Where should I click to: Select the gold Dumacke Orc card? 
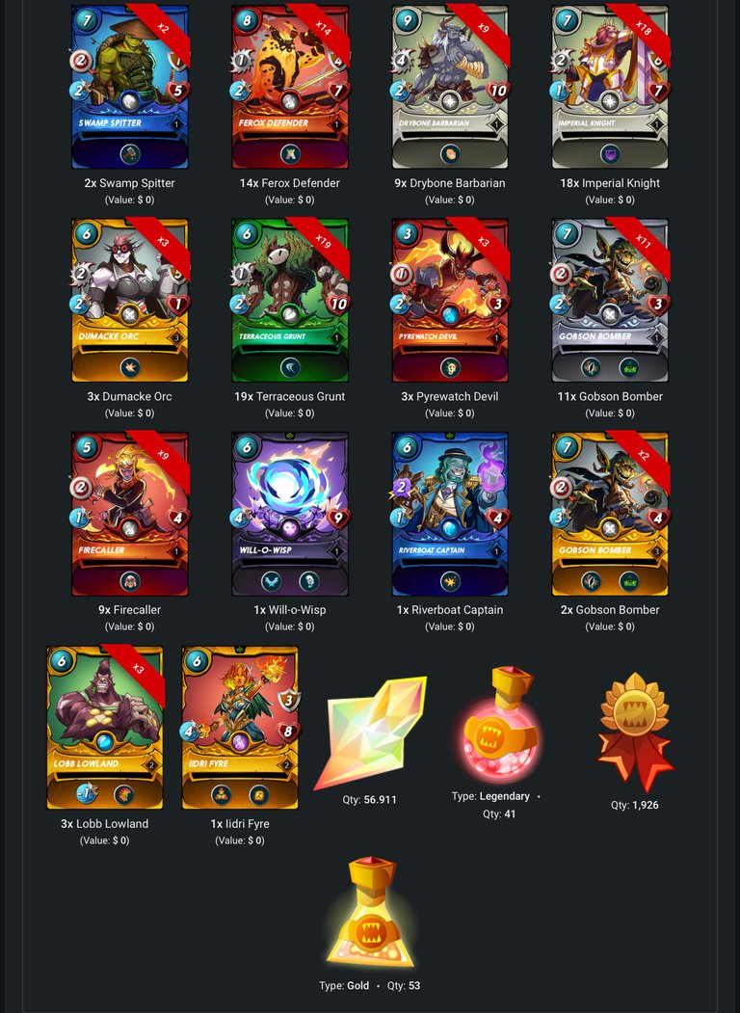pyautogui.click(x=130, y=301)
